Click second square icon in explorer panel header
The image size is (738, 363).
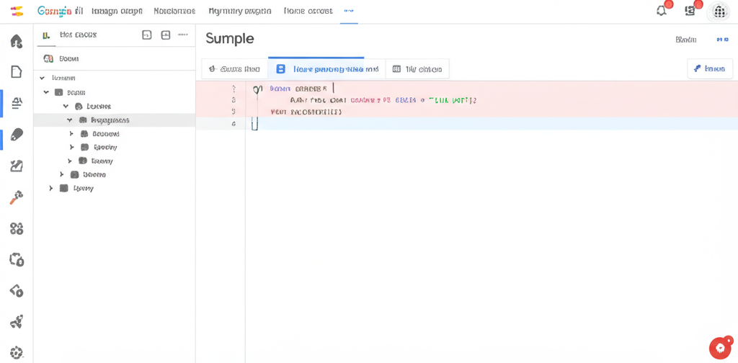pos(166,35)
